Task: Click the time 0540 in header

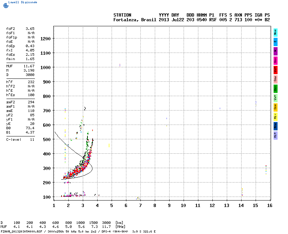Action: (202, 20)
